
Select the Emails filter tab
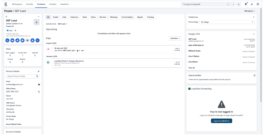coord(56,17)
